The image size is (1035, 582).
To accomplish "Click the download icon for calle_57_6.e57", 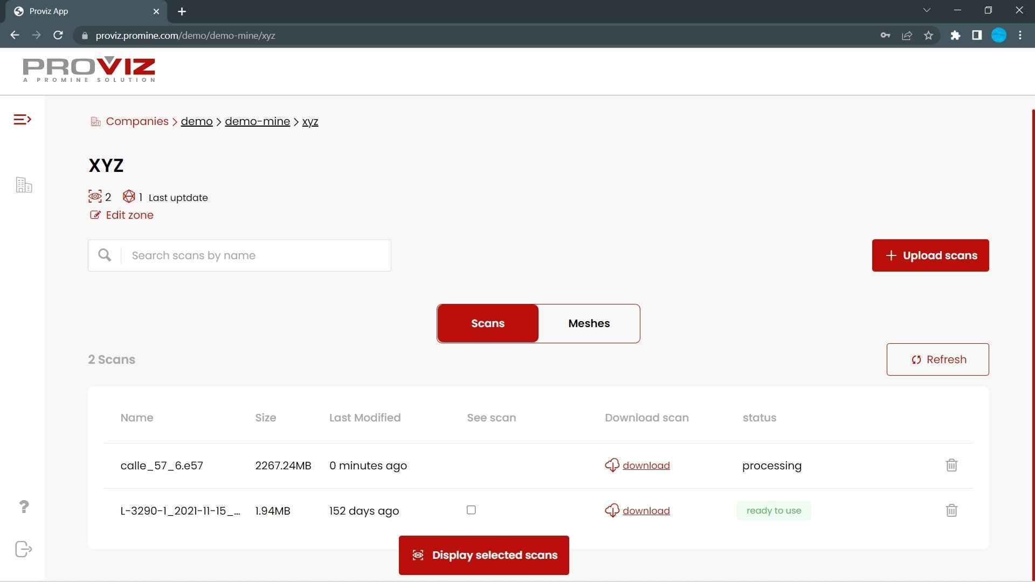I will (x=612, y=465).
